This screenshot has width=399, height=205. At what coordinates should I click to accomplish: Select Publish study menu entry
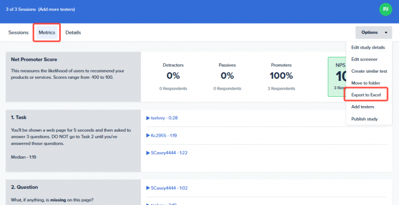[365, 119]
